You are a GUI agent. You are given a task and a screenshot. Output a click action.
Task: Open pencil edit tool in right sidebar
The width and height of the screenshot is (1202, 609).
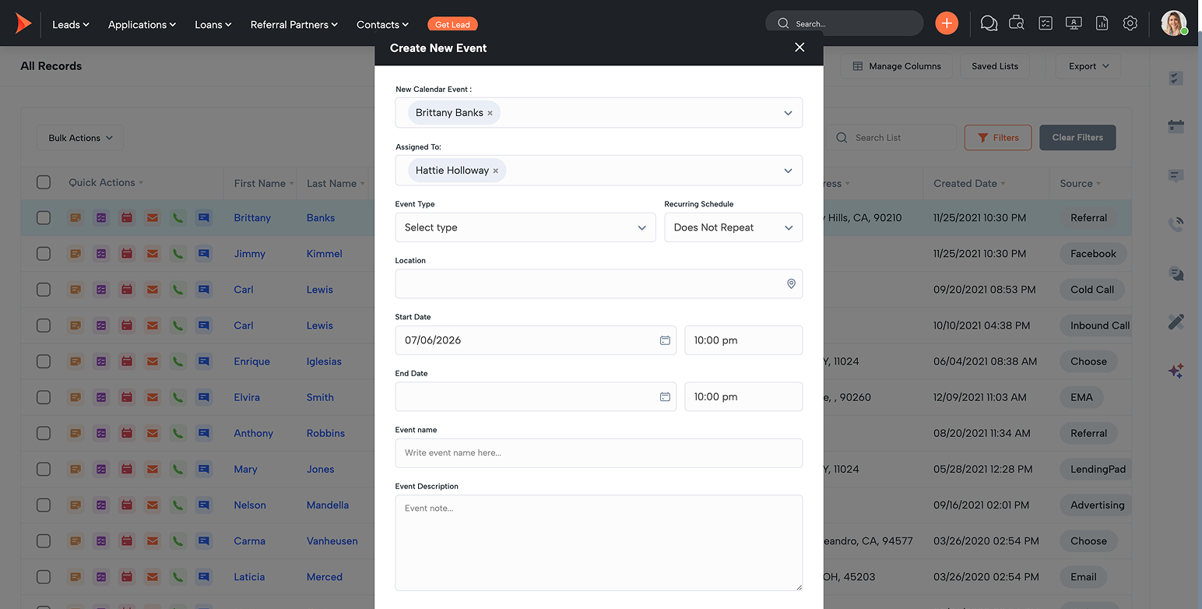pos(1176,322)
